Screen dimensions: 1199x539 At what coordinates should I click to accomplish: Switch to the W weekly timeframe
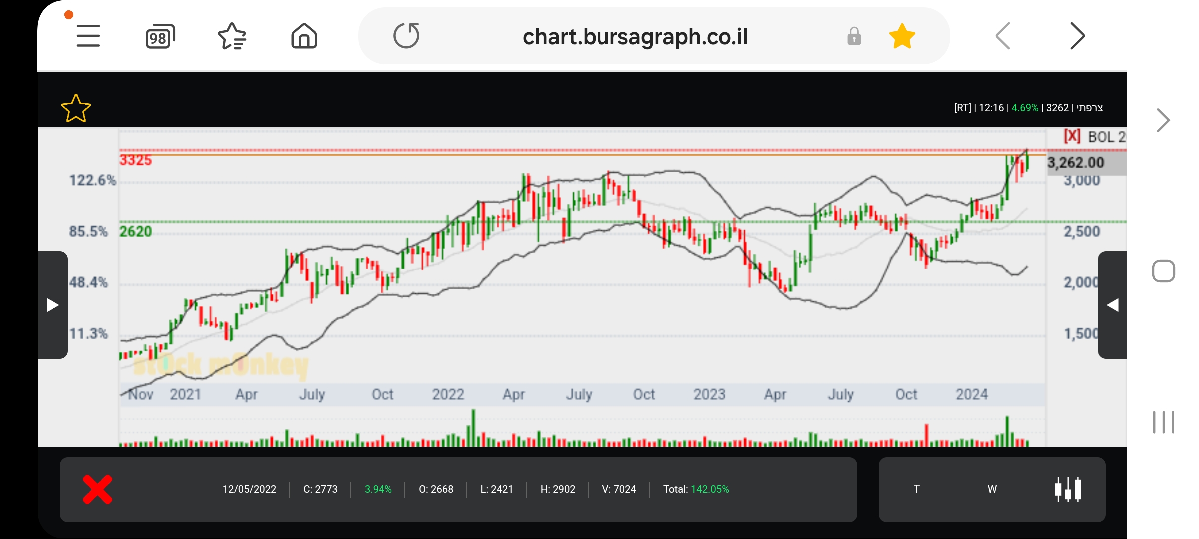point(992,489)
